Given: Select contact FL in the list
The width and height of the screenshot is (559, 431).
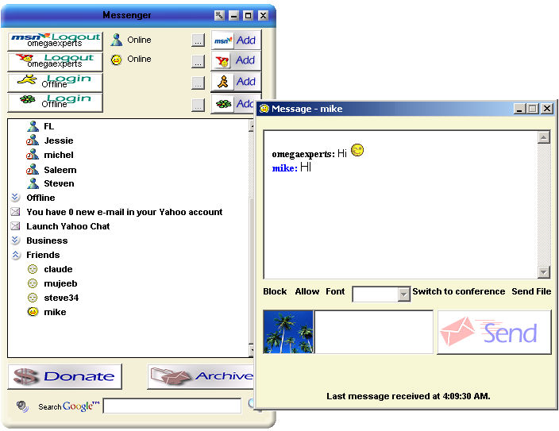Looking at the screenshot, I should pos(49,126).
